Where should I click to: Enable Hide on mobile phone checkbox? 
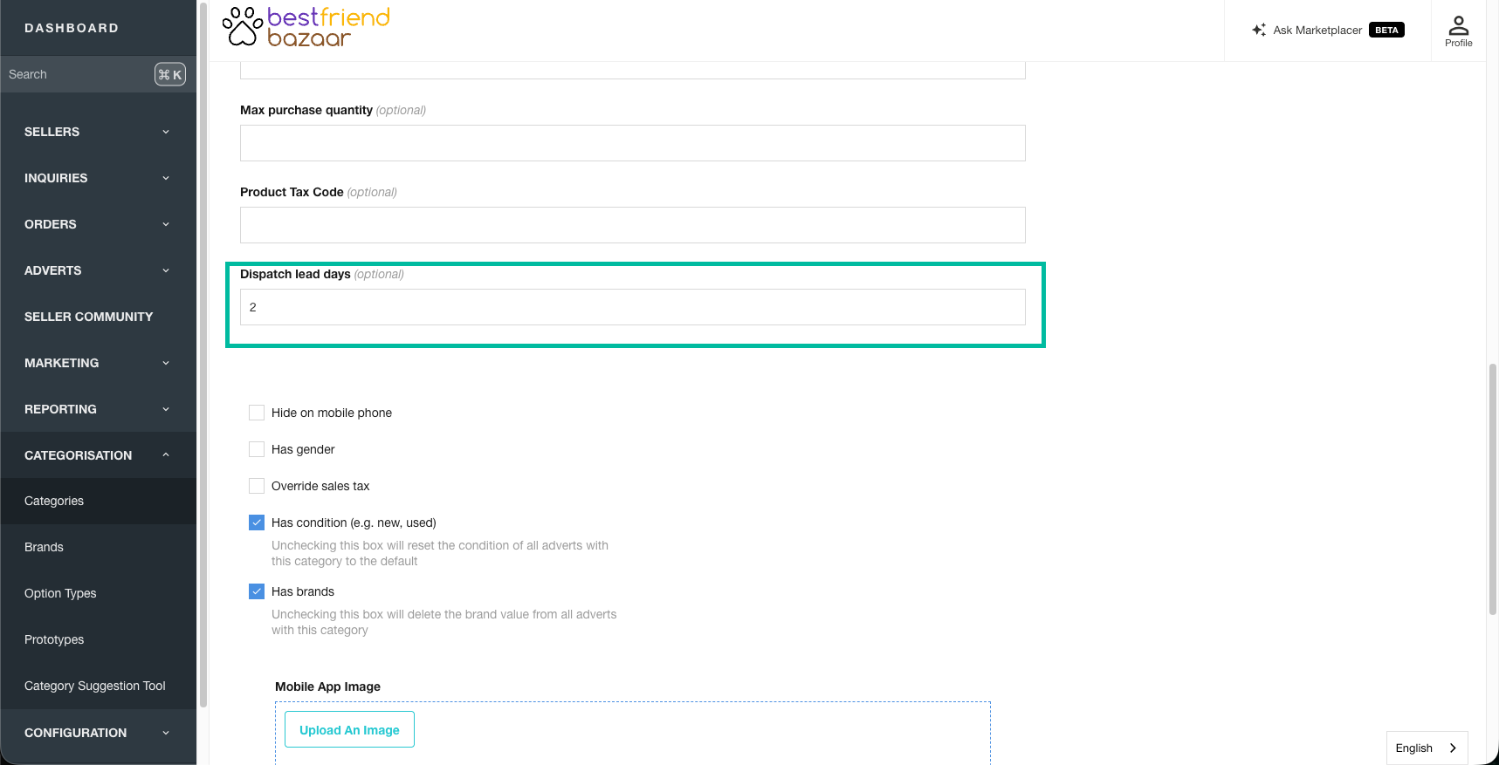(257, 413)
